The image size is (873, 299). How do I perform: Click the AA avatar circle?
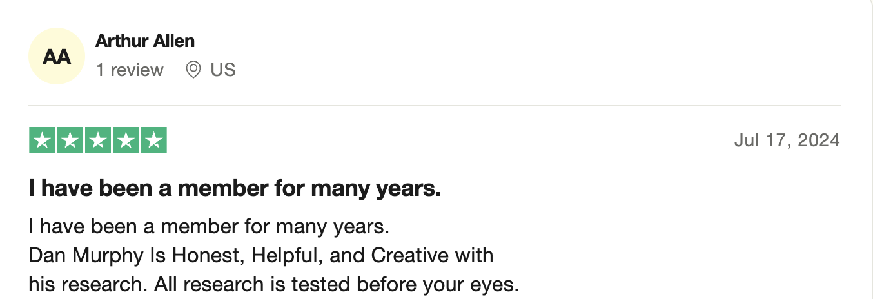(x=57, y=56)
